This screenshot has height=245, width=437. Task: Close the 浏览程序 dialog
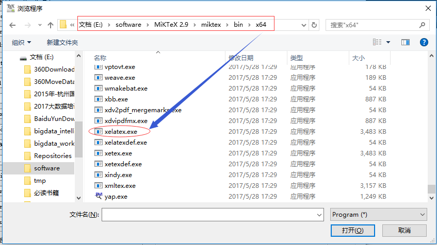(428, 8)
